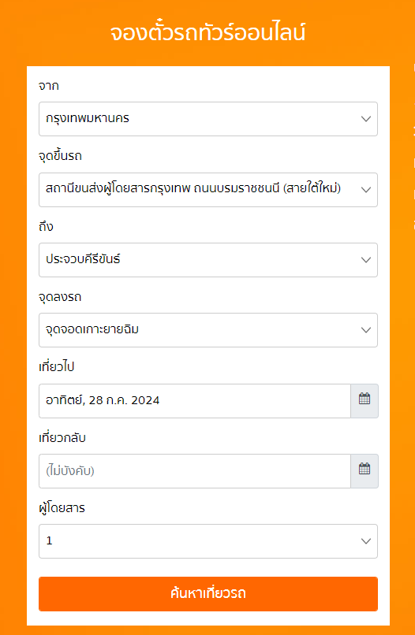
Task: Click the chevron arrow on ประจวบคีรีขันธ์ dropdown
Action: pyautogui.click(x=366, y=260)
